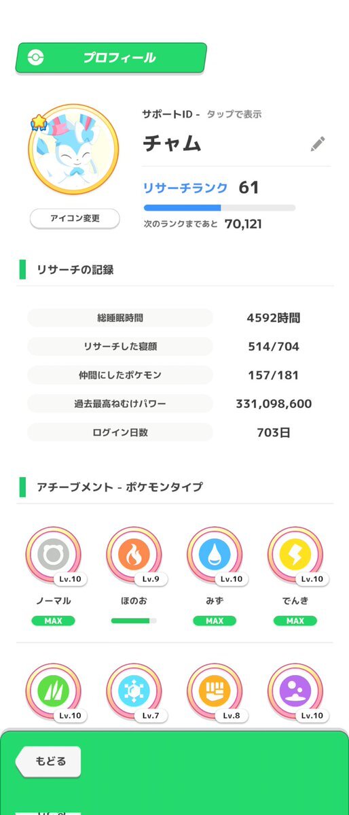349x815 pixels.
Task: Select the 過去最高ねむけパワー row
Action: pos(174,403)
